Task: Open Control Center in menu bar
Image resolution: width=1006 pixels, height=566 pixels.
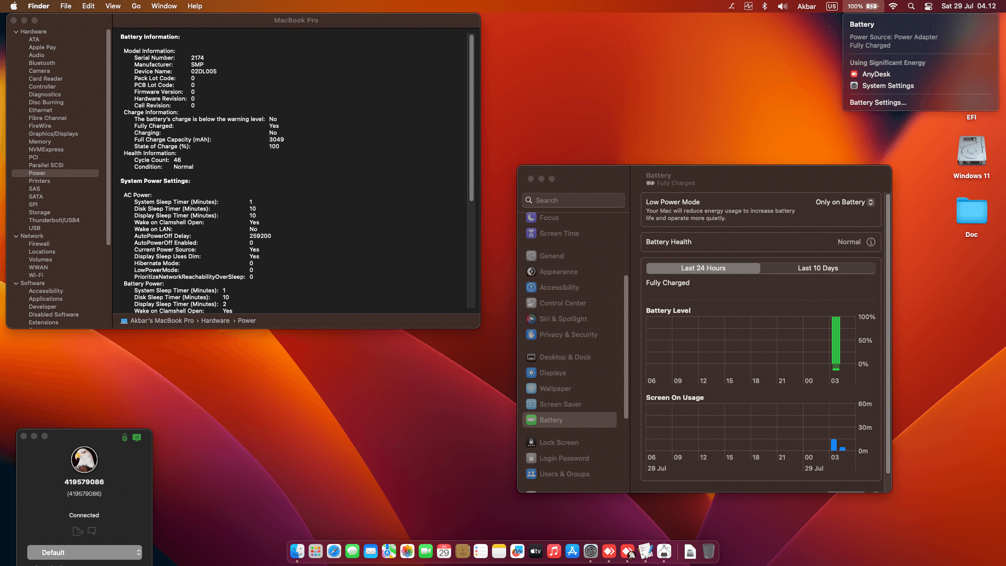Action: pos(928,6)
